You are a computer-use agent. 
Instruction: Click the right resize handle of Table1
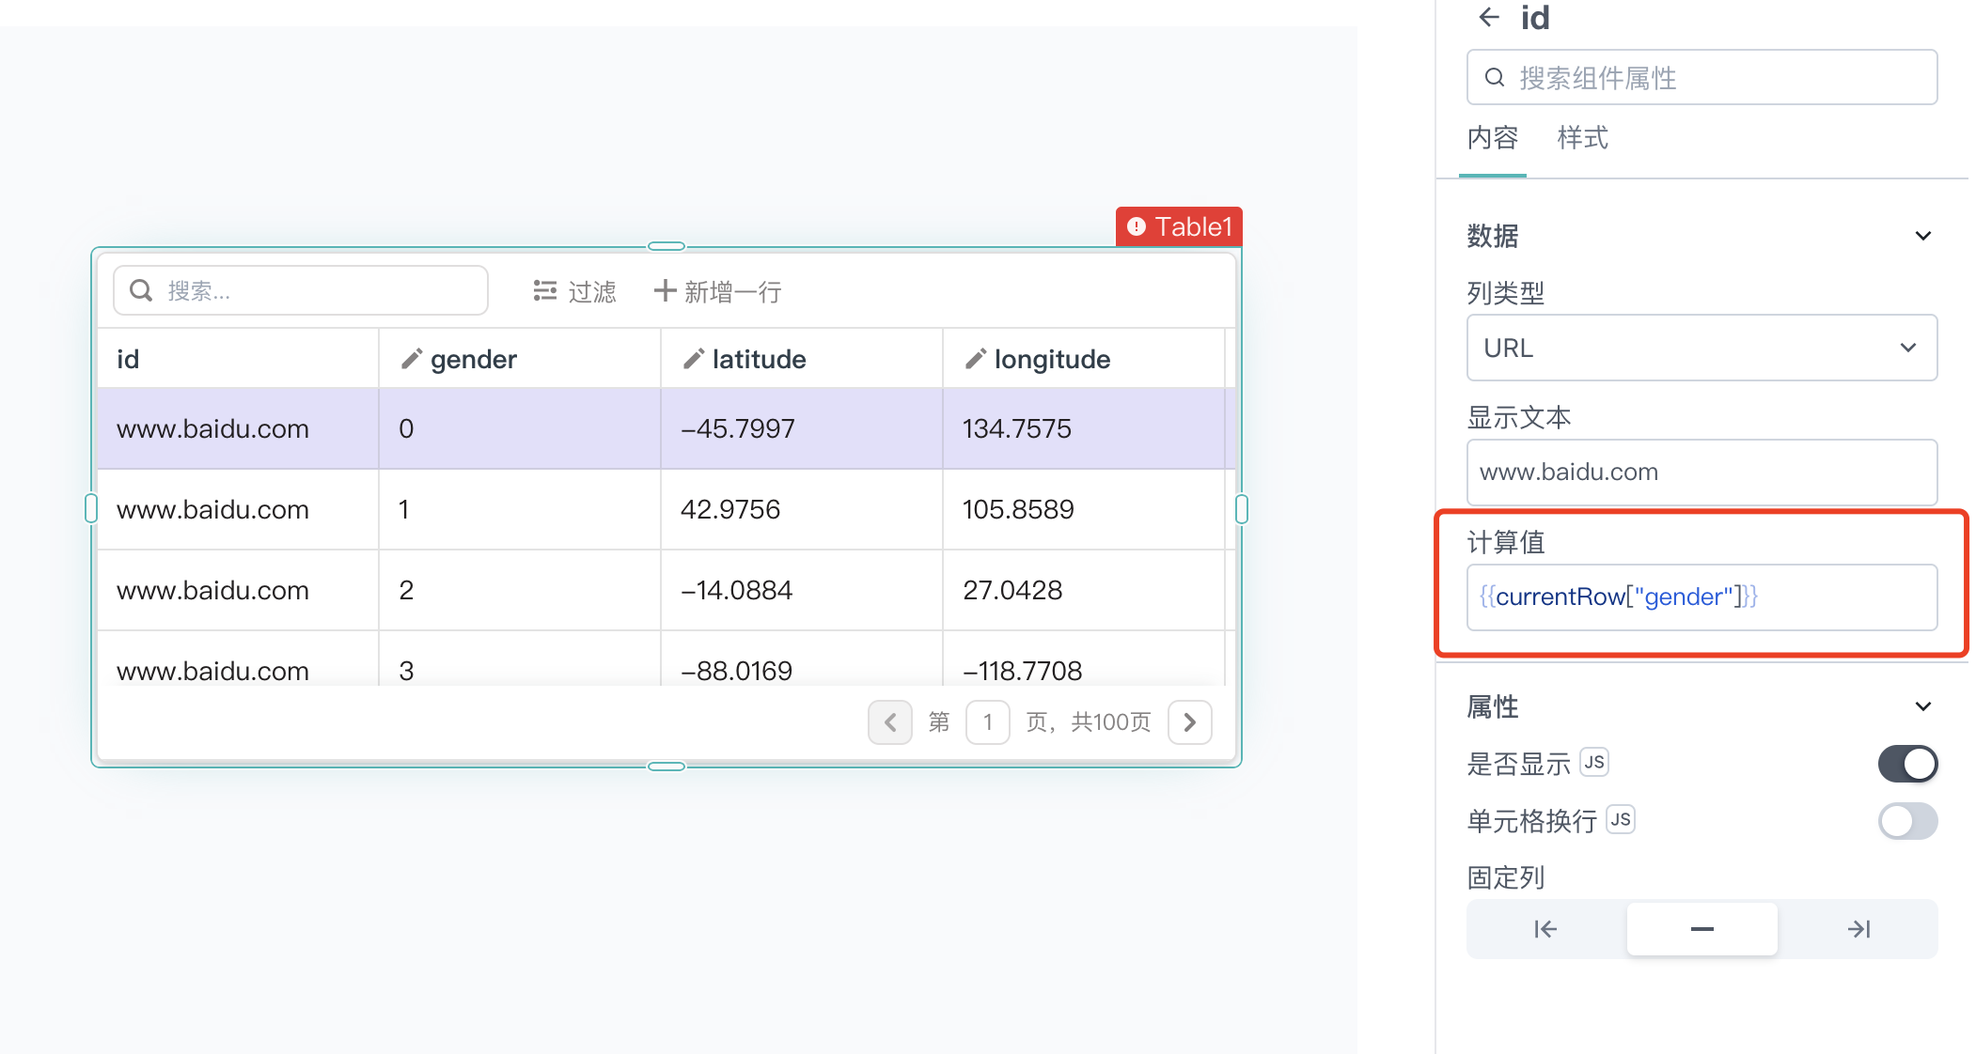(1242, 509)
